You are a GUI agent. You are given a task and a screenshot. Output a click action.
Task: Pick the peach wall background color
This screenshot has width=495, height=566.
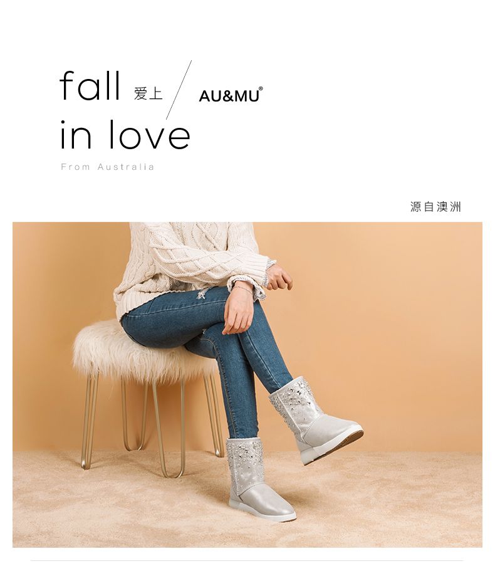click(397, 325)
